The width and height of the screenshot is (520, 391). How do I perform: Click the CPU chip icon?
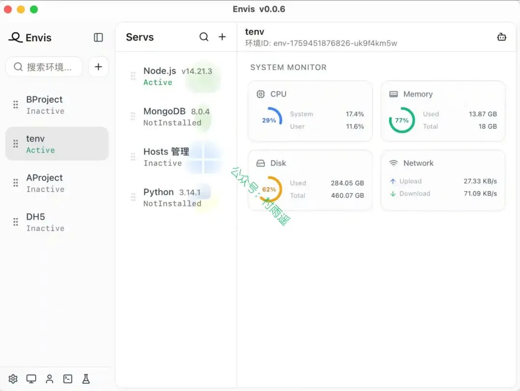pos(260,94)
